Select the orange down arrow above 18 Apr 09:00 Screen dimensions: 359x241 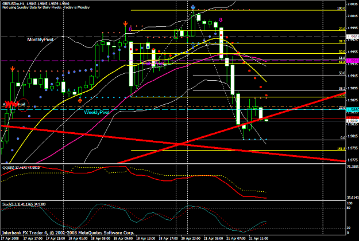coord(125,23)
